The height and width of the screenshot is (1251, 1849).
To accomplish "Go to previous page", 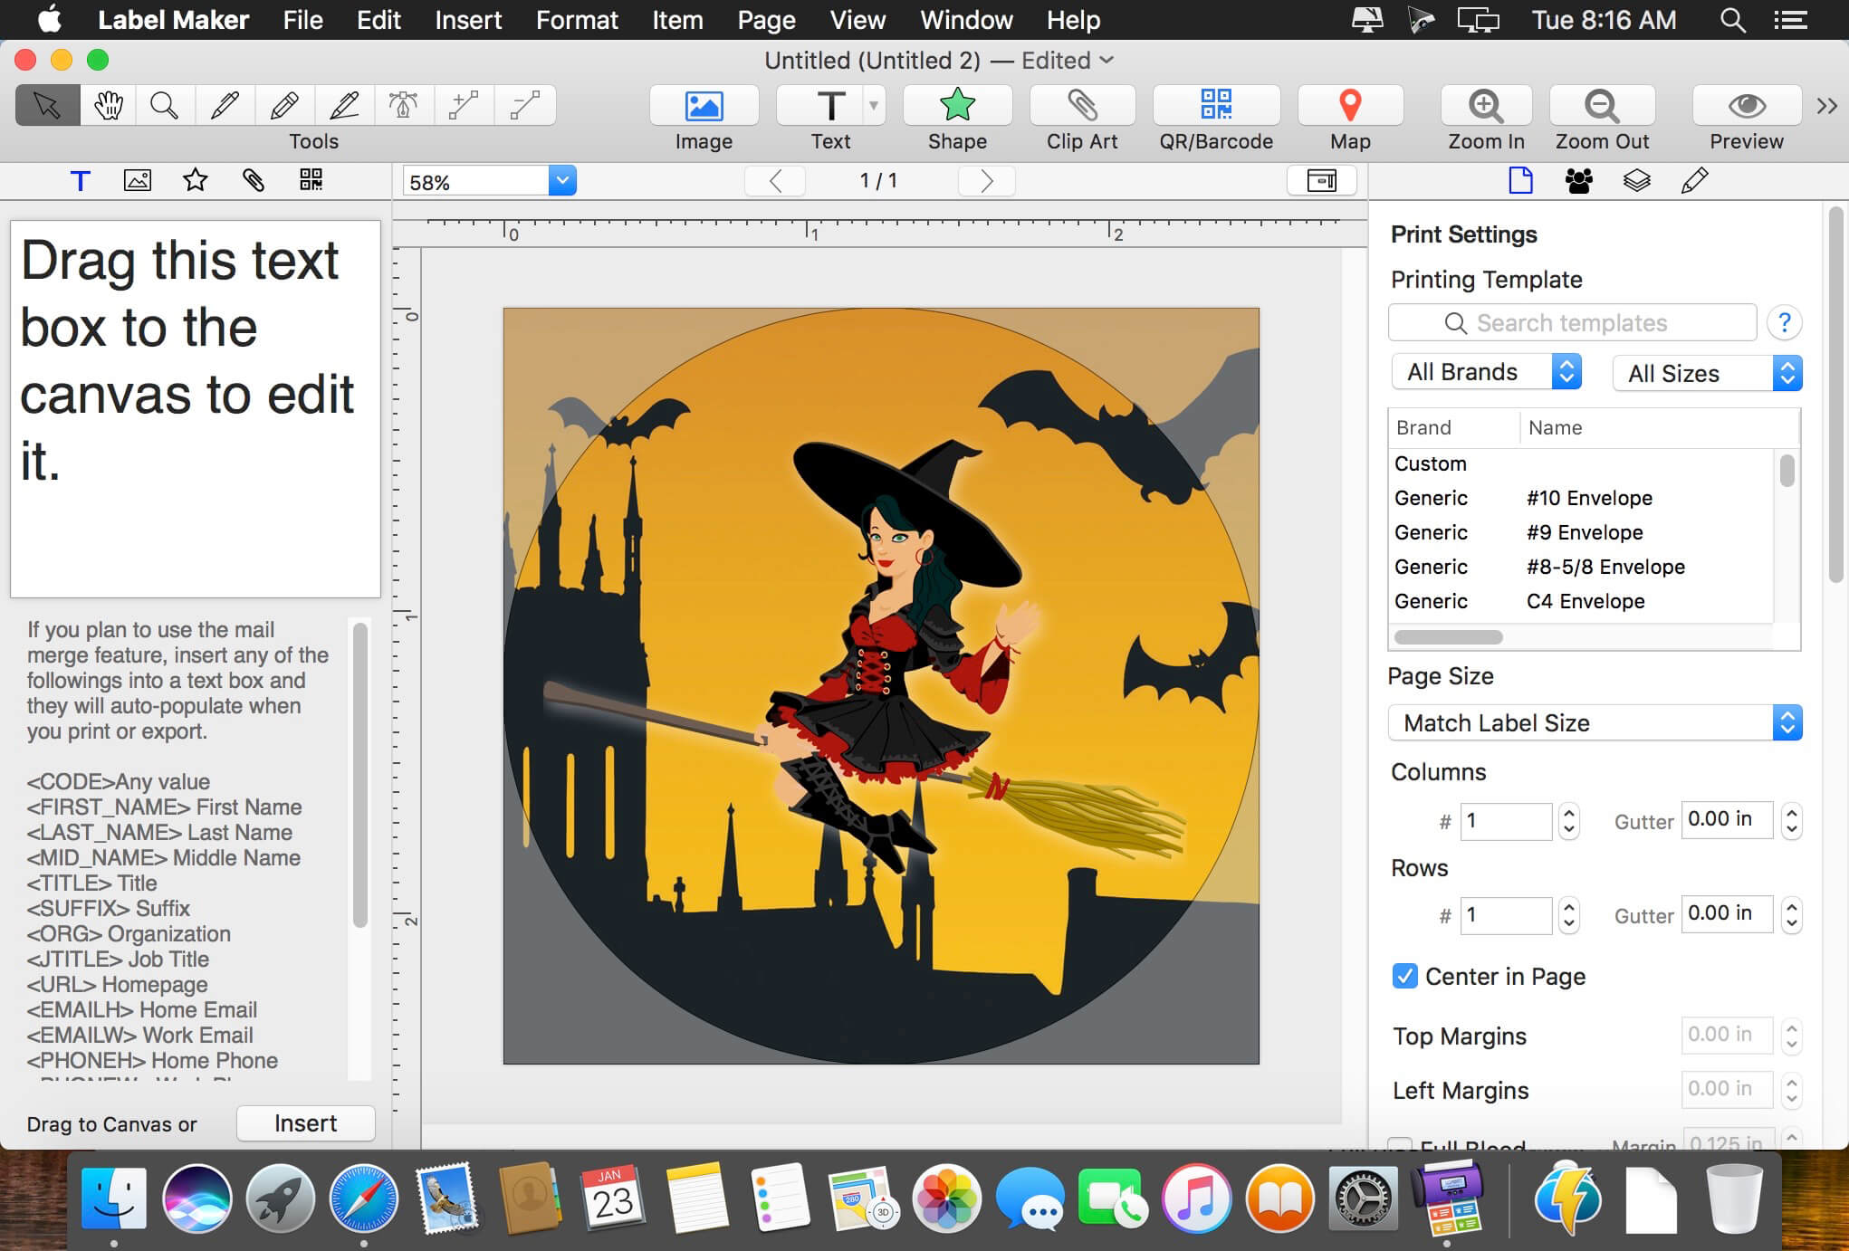I will click(x=775, y=181).
